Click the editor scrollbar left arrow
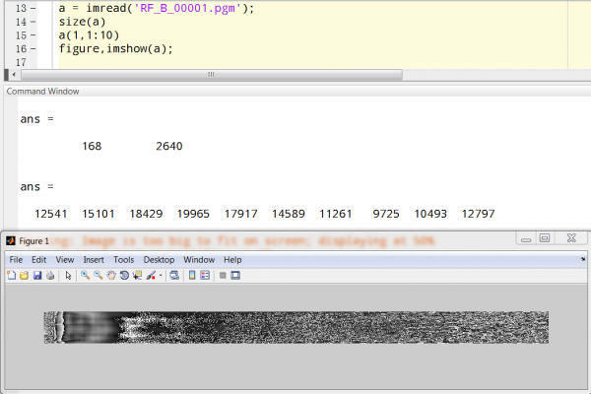The image size is (591, 394). coord(14,74)
